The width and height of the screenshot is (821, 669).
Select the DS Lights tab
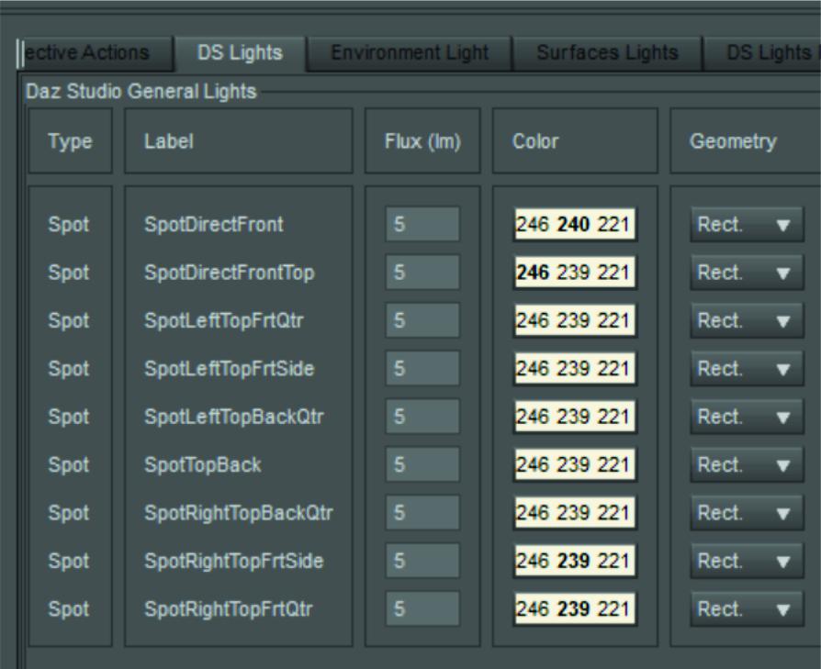(x=240, y=53)
